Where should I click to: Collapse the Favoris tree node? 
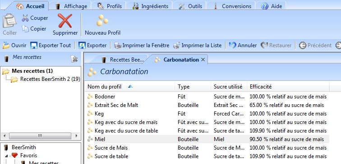(x=6, y=155)
